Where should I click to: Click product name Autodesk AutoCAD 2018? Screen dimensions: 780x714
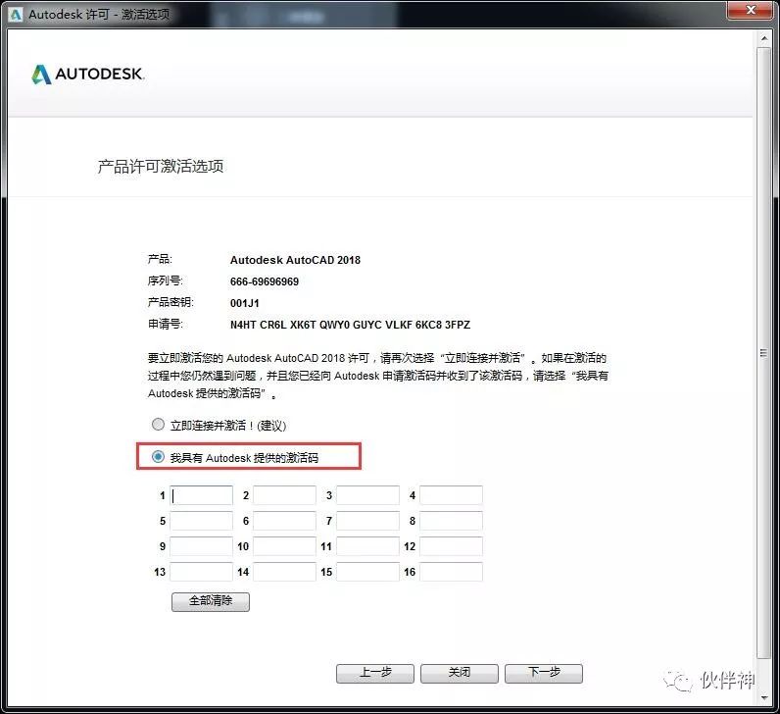295,260
